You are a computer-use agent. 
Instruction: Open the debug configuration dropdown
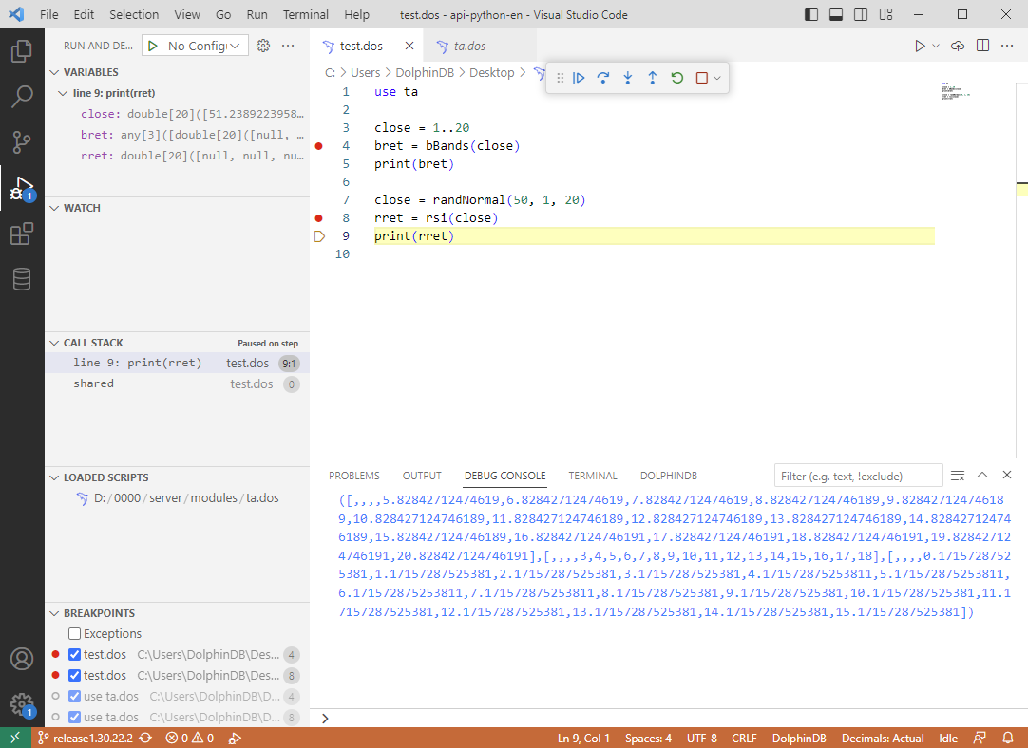tap(205, 46)
